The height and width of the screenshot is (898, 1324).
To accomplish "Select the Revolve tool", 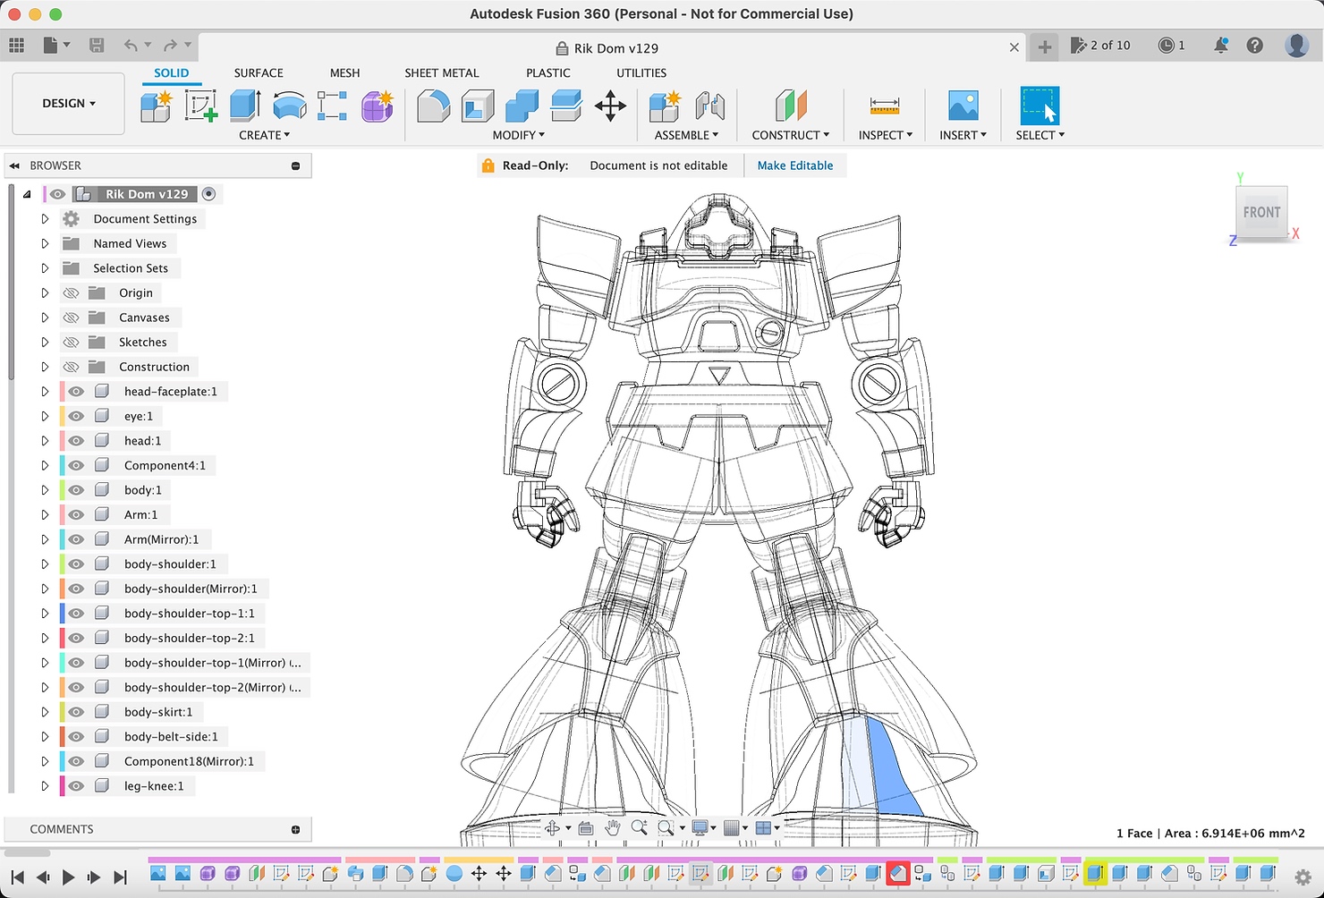I will point(288,106).
